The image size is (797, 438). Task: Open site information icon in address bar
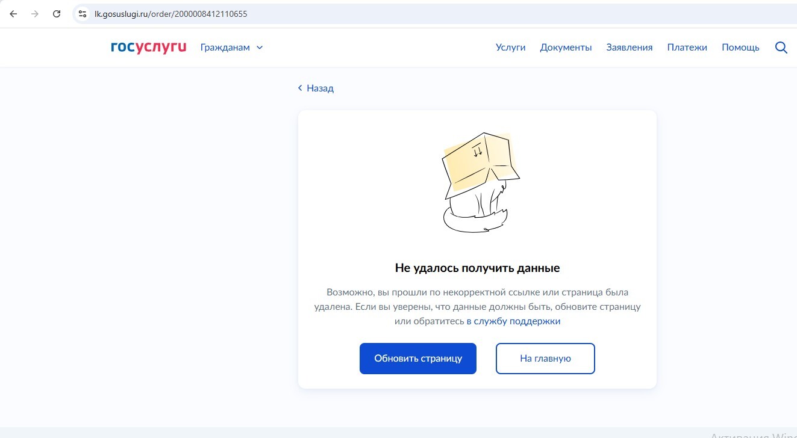point(83,14)
